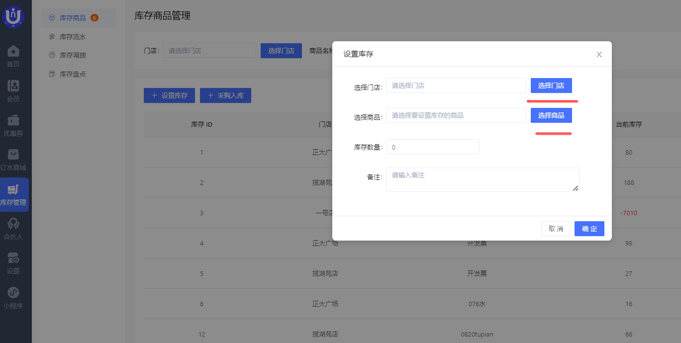Click the home icon in sidebar
Screen dimensions: 681x343
coord(14,51)
